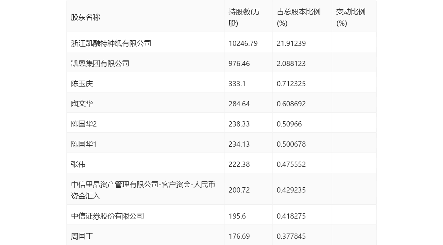The image size is (443, 245).
Task: Click share count 238.33
Action: [x=239, y=124]
